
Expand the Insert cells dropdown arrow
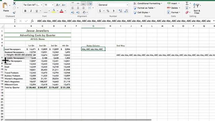click(179, 3)
